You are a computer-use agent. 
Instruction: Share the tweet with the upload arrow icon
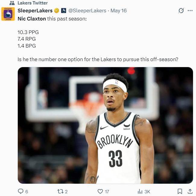(x=190, y=191)
